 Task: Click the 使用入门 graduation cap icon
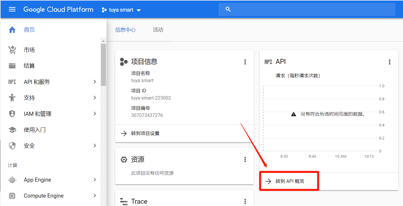pos(12,130)
